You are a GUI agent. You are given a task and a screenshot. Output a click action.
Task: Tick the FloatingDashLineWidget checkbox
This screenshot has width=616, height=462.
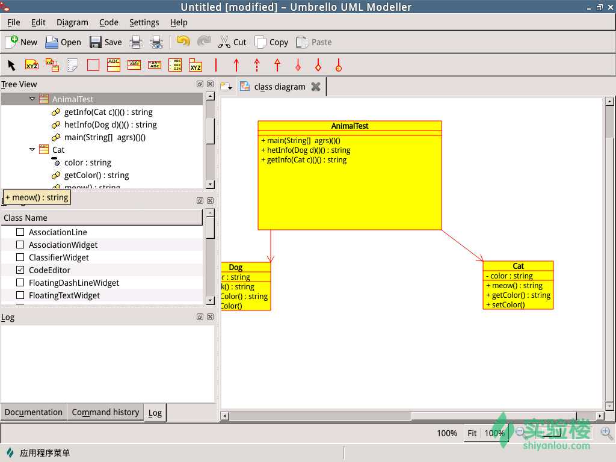point(20,283)
